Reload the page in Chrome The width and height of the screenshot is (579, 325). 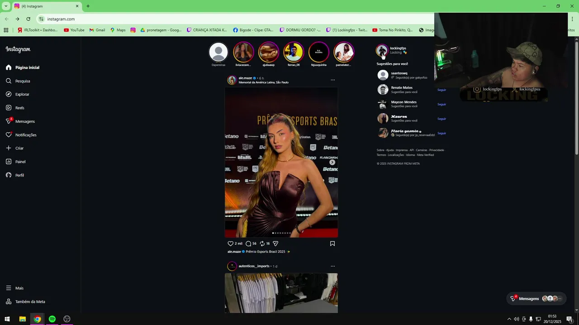pyautogui.click(x=28, y=19)
